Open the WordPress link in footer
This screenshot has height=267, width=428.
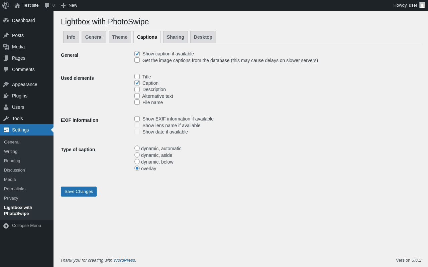tap(124, 260)
